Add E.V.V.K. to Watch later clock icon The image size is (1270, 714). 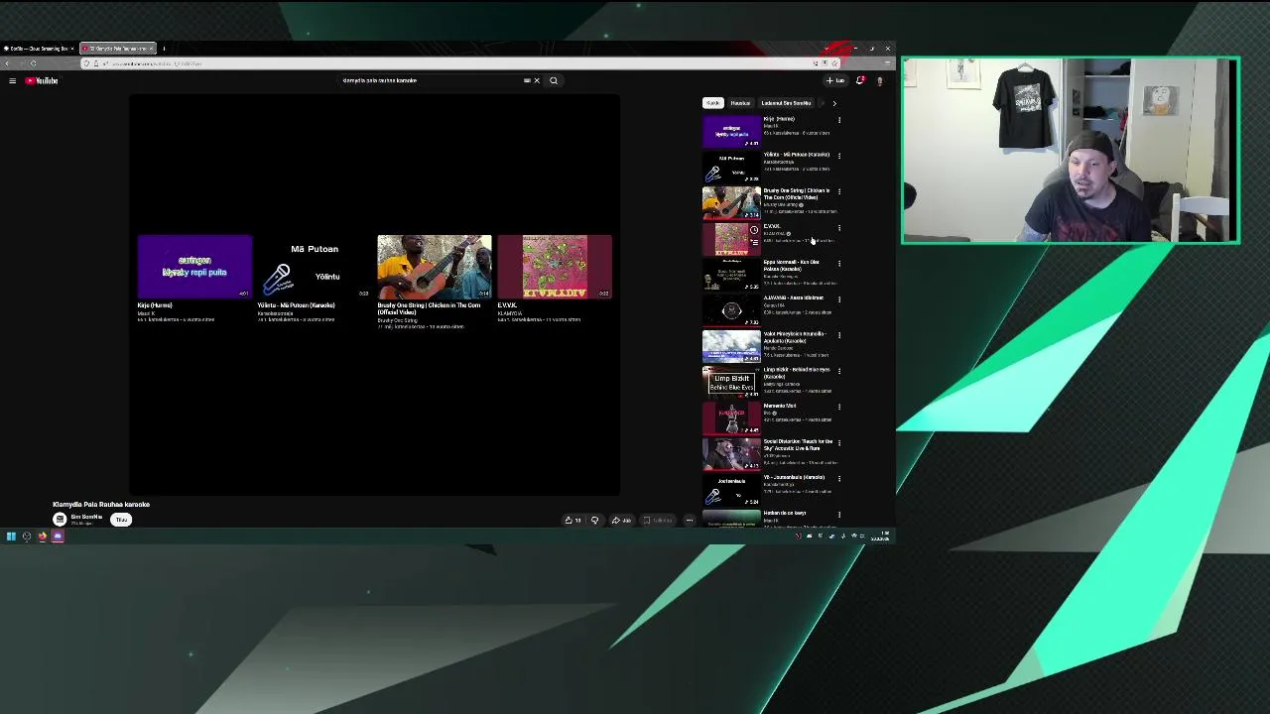tap(754, 230)
